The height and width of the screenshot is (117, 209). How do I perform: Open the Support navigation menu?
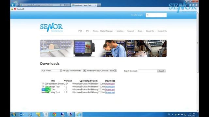coord(131,31)
